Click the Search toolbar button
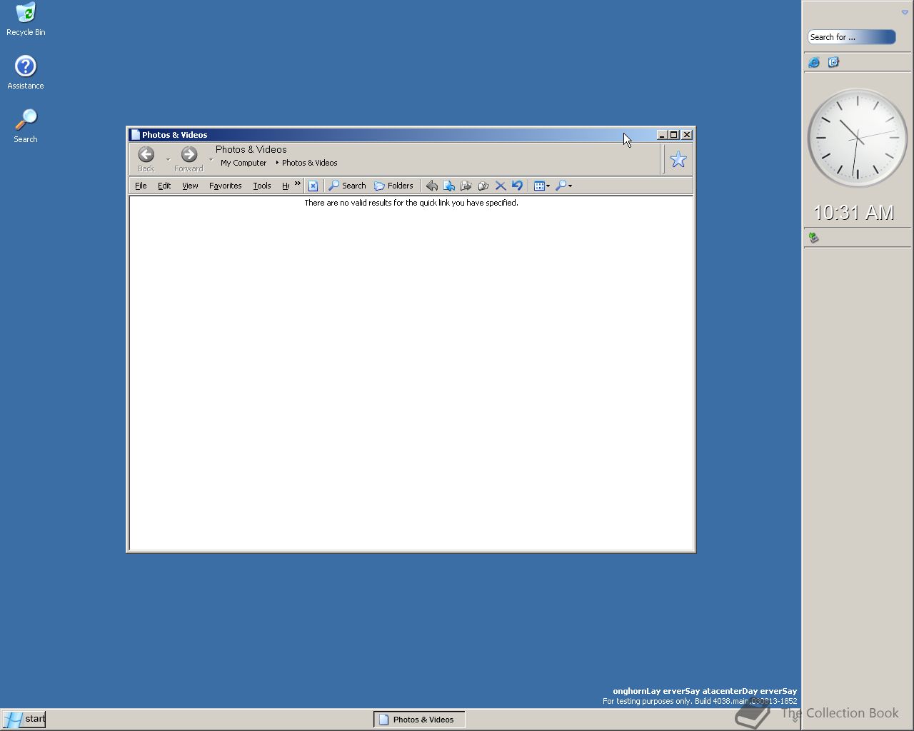Screen dimensions: 914x731 coord(347,186)
